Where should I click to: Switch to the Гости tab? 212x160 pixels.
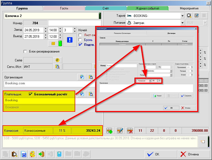pyautogui.click(x=64, y=8)
